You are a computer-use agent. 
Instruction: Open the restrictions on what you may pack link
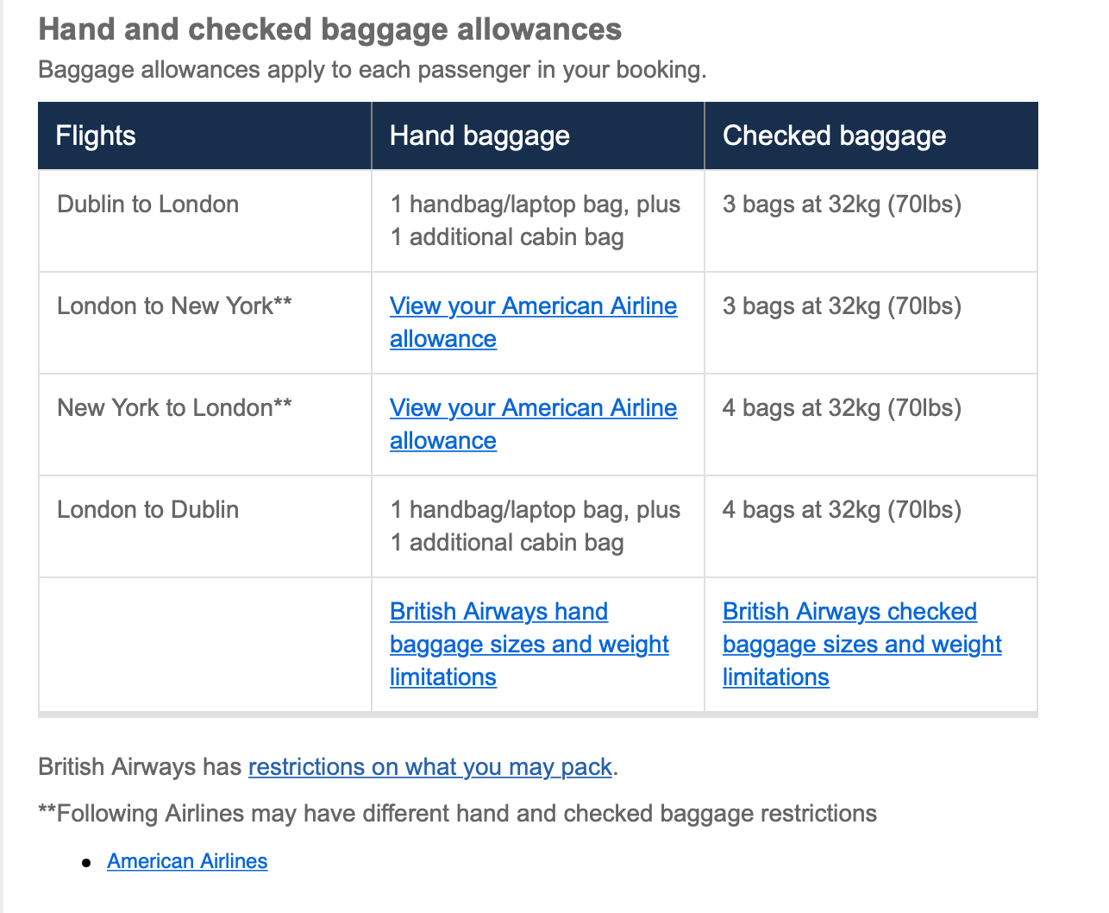pyautogui.click(x=429, y=767)
